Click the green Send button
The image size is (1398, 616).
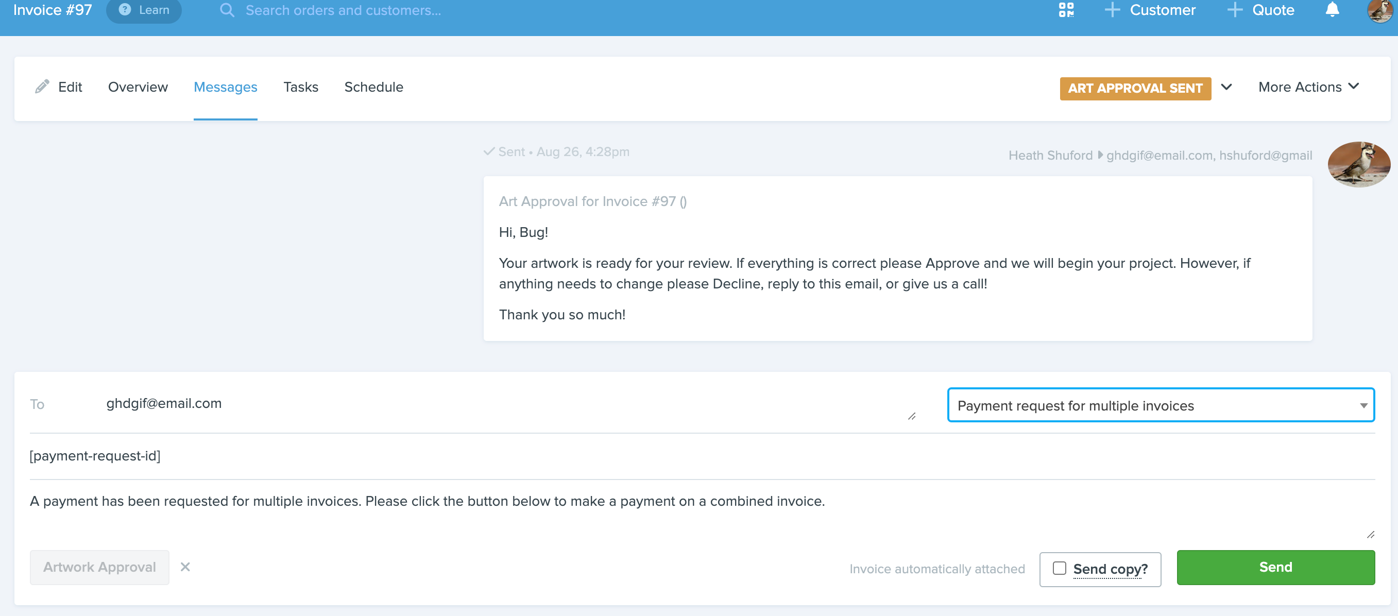click(1275, 567)
